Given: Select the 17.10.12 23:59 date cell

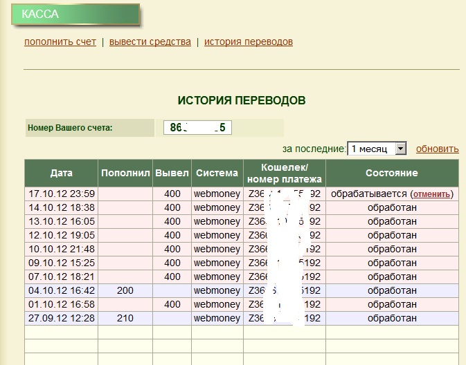Looking at the screenshot, I should pos(61,194).
